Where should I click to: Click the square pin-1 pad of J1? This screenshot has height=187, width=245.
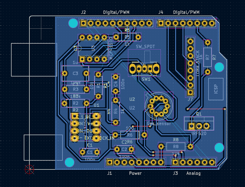[110, 162]
